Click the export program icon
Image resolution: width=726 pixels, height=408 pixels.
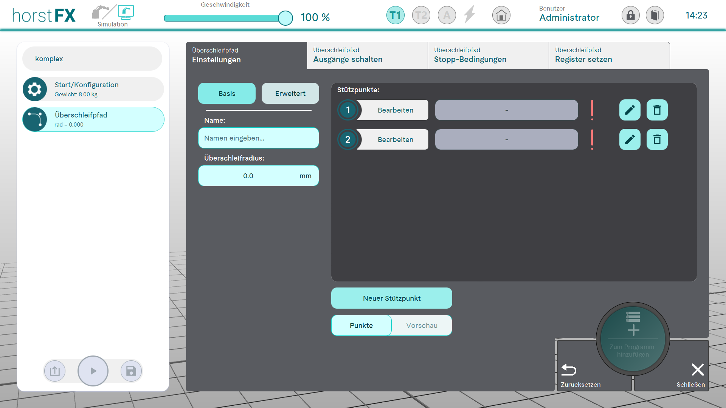tap(55, 371)
